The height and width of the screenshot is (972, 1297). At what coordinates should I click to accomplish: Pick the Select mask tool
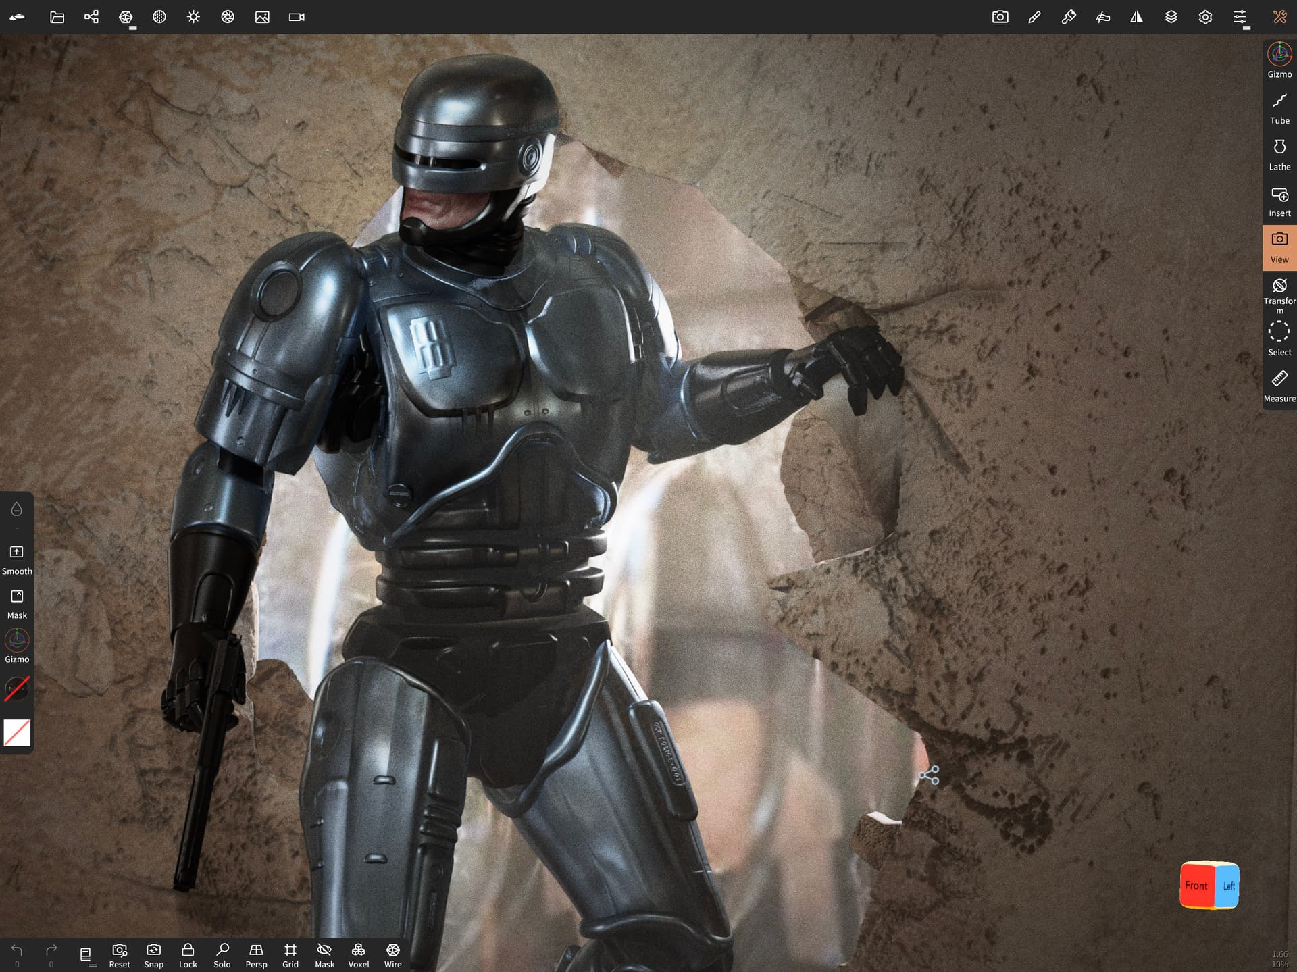(1279, 340)
